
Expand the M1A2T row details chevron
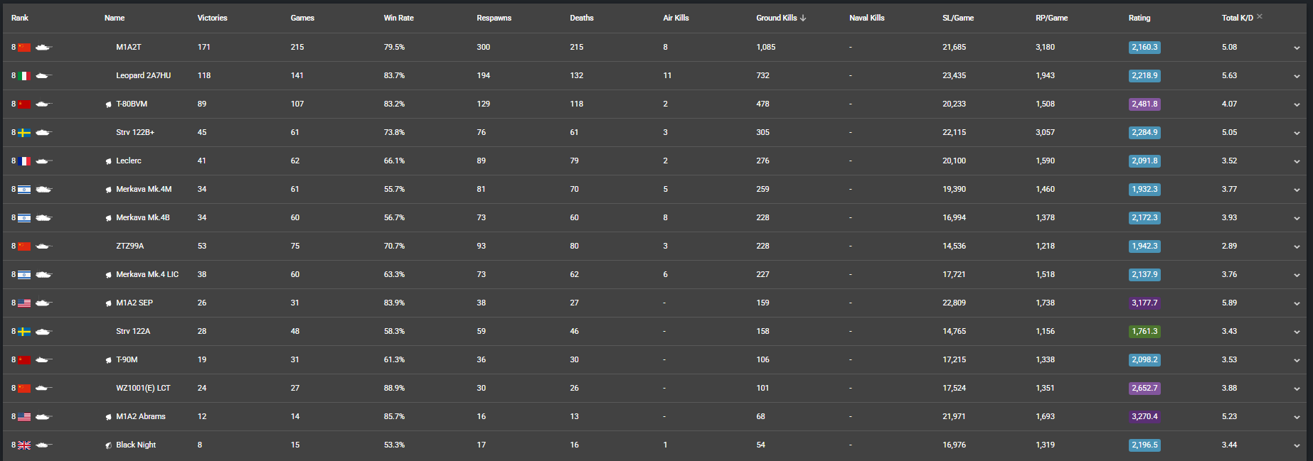tap(1297, 48)
